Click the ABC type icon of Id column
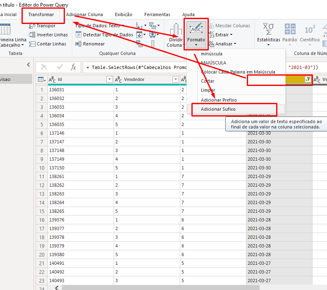This screenshot has width=327, height=290. coord(53,79)
